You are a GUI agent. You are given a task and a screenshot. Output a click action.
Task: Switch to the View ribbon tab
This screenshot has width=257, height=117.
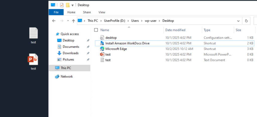102,12
